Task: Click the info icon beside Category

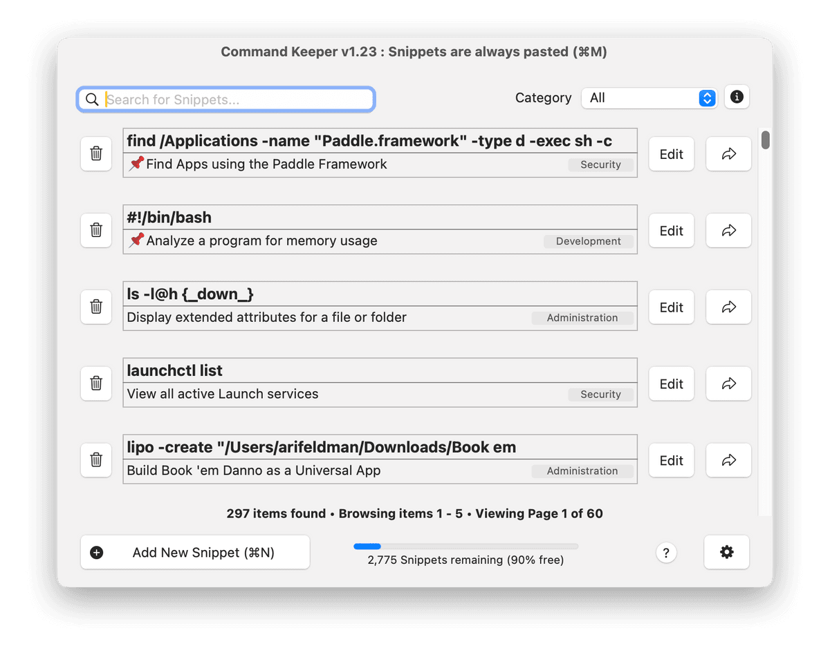Action: (737, 97)
